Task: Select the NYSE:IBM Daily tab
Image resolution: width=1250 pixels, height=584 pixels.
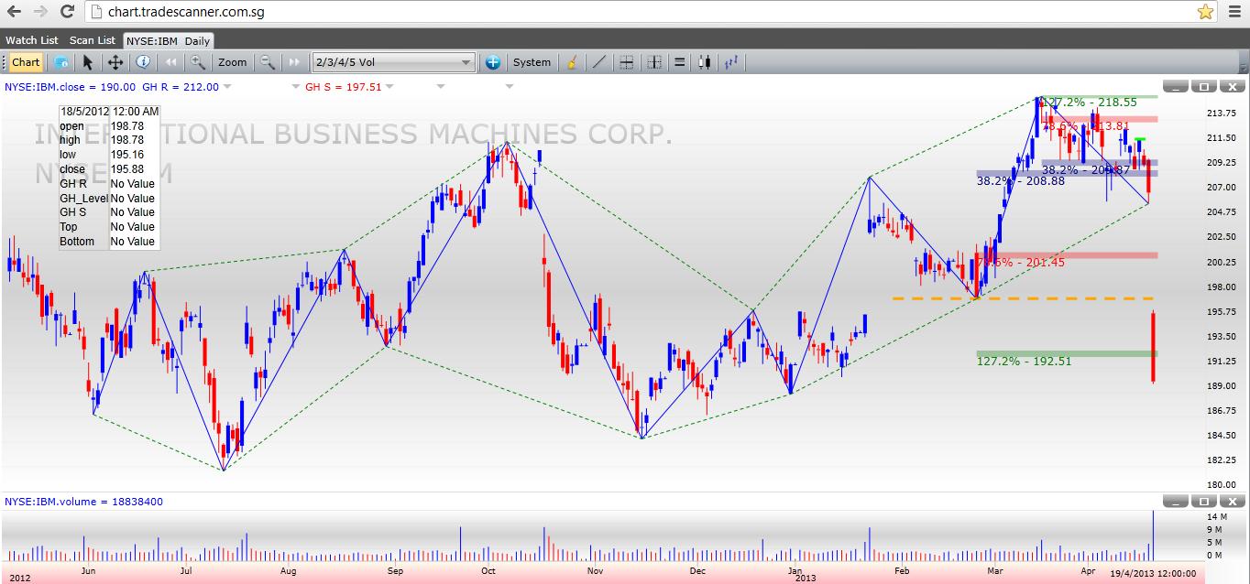Action: pyautogui.click(x=169, y=40)
